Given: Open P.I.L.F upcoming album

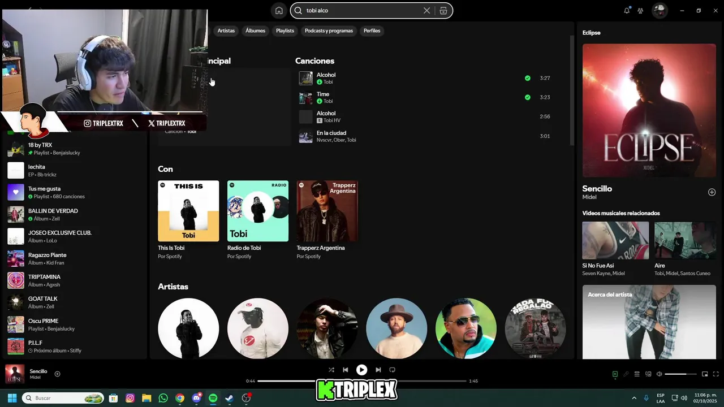Looking at the screenshot, I should tap(74, 347).
